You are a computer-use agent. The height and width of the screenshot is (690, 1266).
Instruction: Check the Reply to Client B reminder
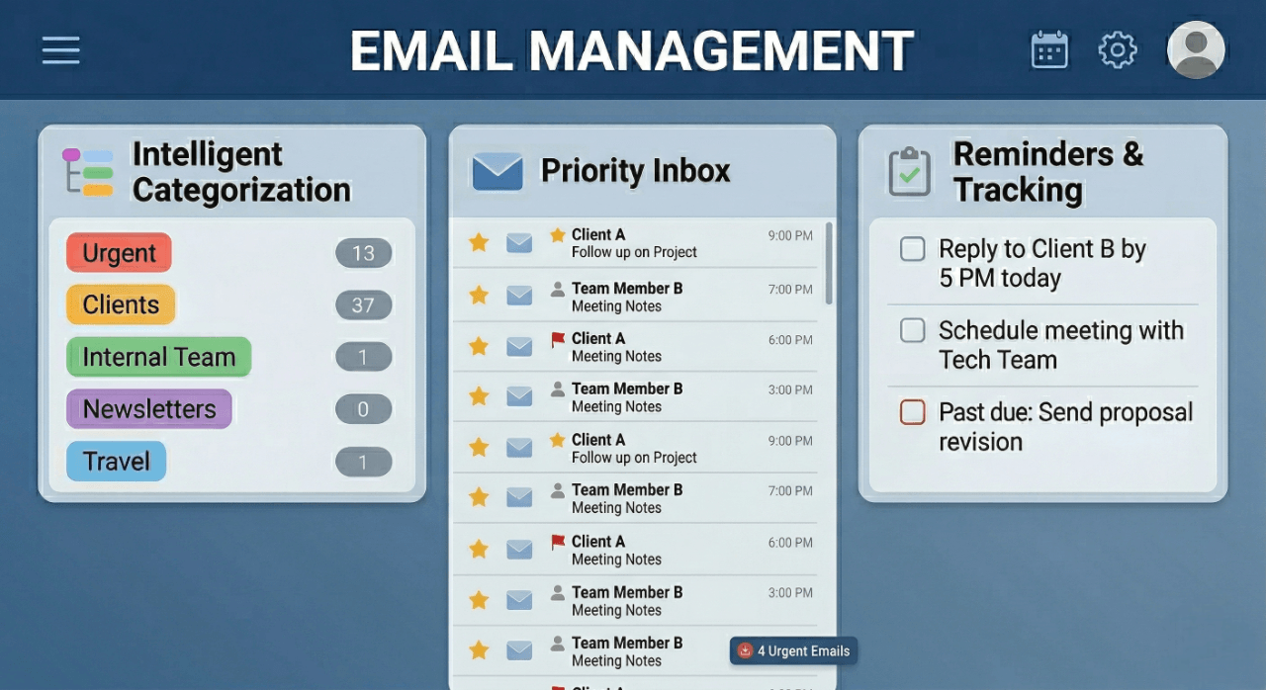coord(912,249)
